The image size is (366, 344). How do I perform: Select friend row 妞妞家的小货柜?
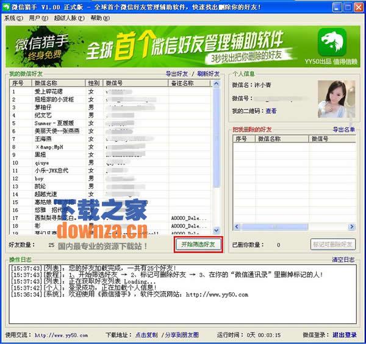click(110, 99)
